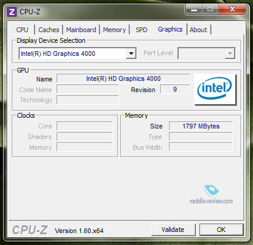Open the Caches tab
Viewport: 253px width, 245px height.
coord(49,30)
